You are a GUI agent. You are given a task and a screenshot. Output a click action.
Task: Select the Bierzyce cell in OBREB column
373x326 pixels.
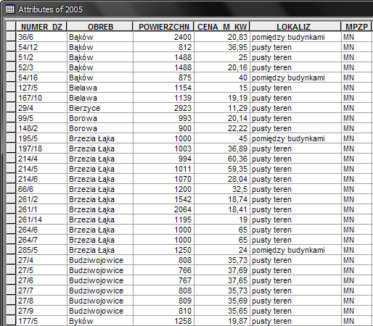100,108
